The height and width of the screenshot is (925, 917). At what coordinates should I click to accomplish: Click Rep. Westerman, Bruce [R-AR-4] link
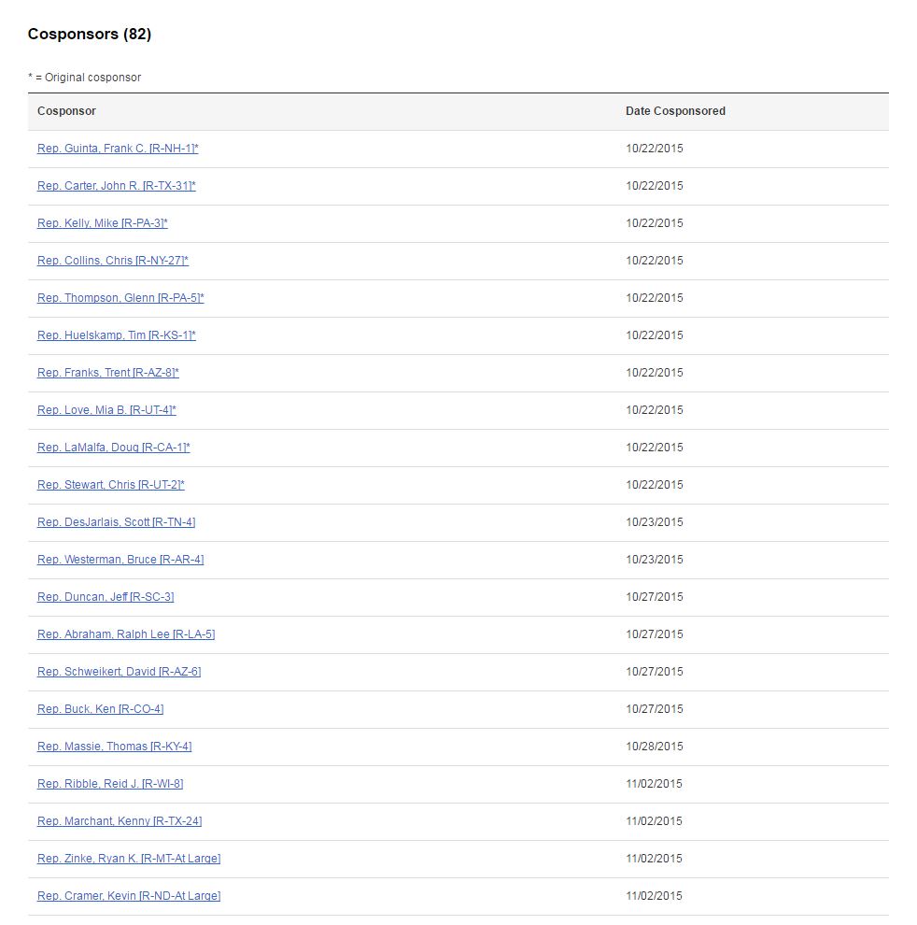click(x=120, y=560)
